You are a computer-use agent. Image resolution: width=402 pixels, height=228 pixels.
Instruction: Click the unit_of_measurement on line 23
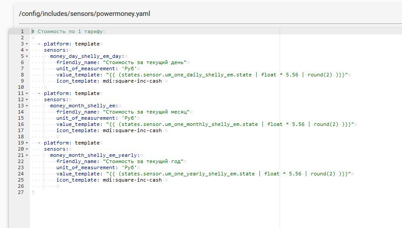pyautogui.click(x=97, y=167)
